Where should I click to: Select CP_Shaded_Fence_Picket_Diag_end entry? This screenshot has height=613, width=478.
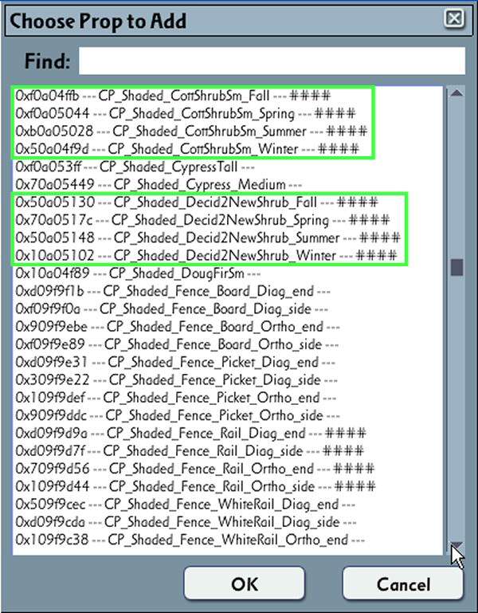point(175,362)
